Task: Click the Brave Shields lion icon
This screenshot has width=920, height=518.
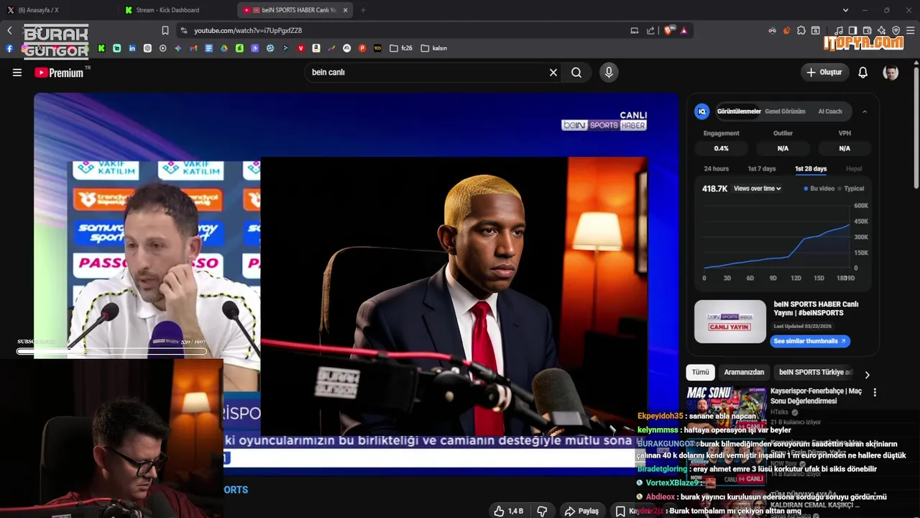Action: (x=668, y=30)
